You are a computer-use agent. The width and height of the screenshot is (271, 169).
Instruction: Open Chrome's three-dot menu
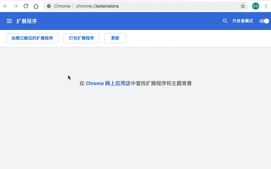click(x=266, y=6)
